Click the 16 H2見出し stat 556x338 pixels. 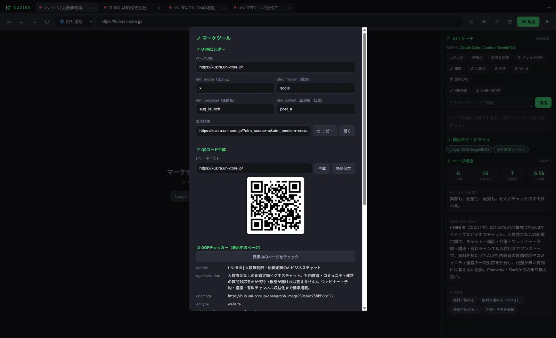point(485,176)
